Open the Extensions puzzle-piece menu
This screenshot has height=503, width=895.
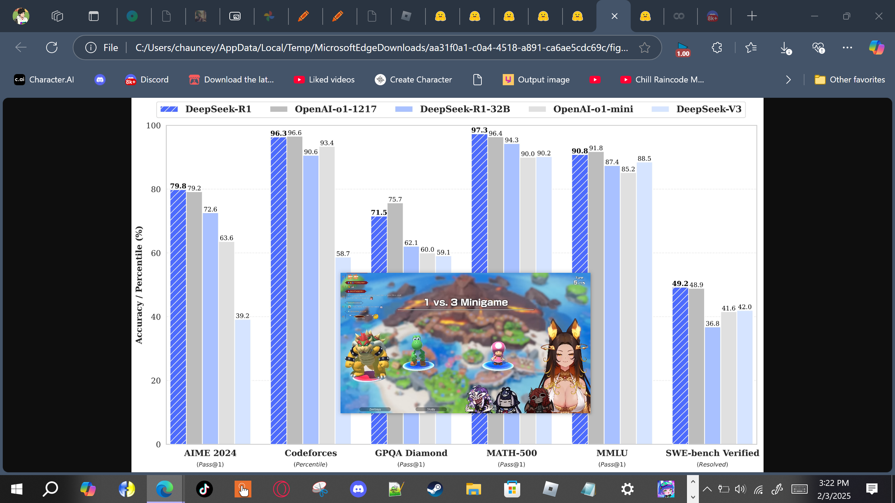click(x=717, y=48)
